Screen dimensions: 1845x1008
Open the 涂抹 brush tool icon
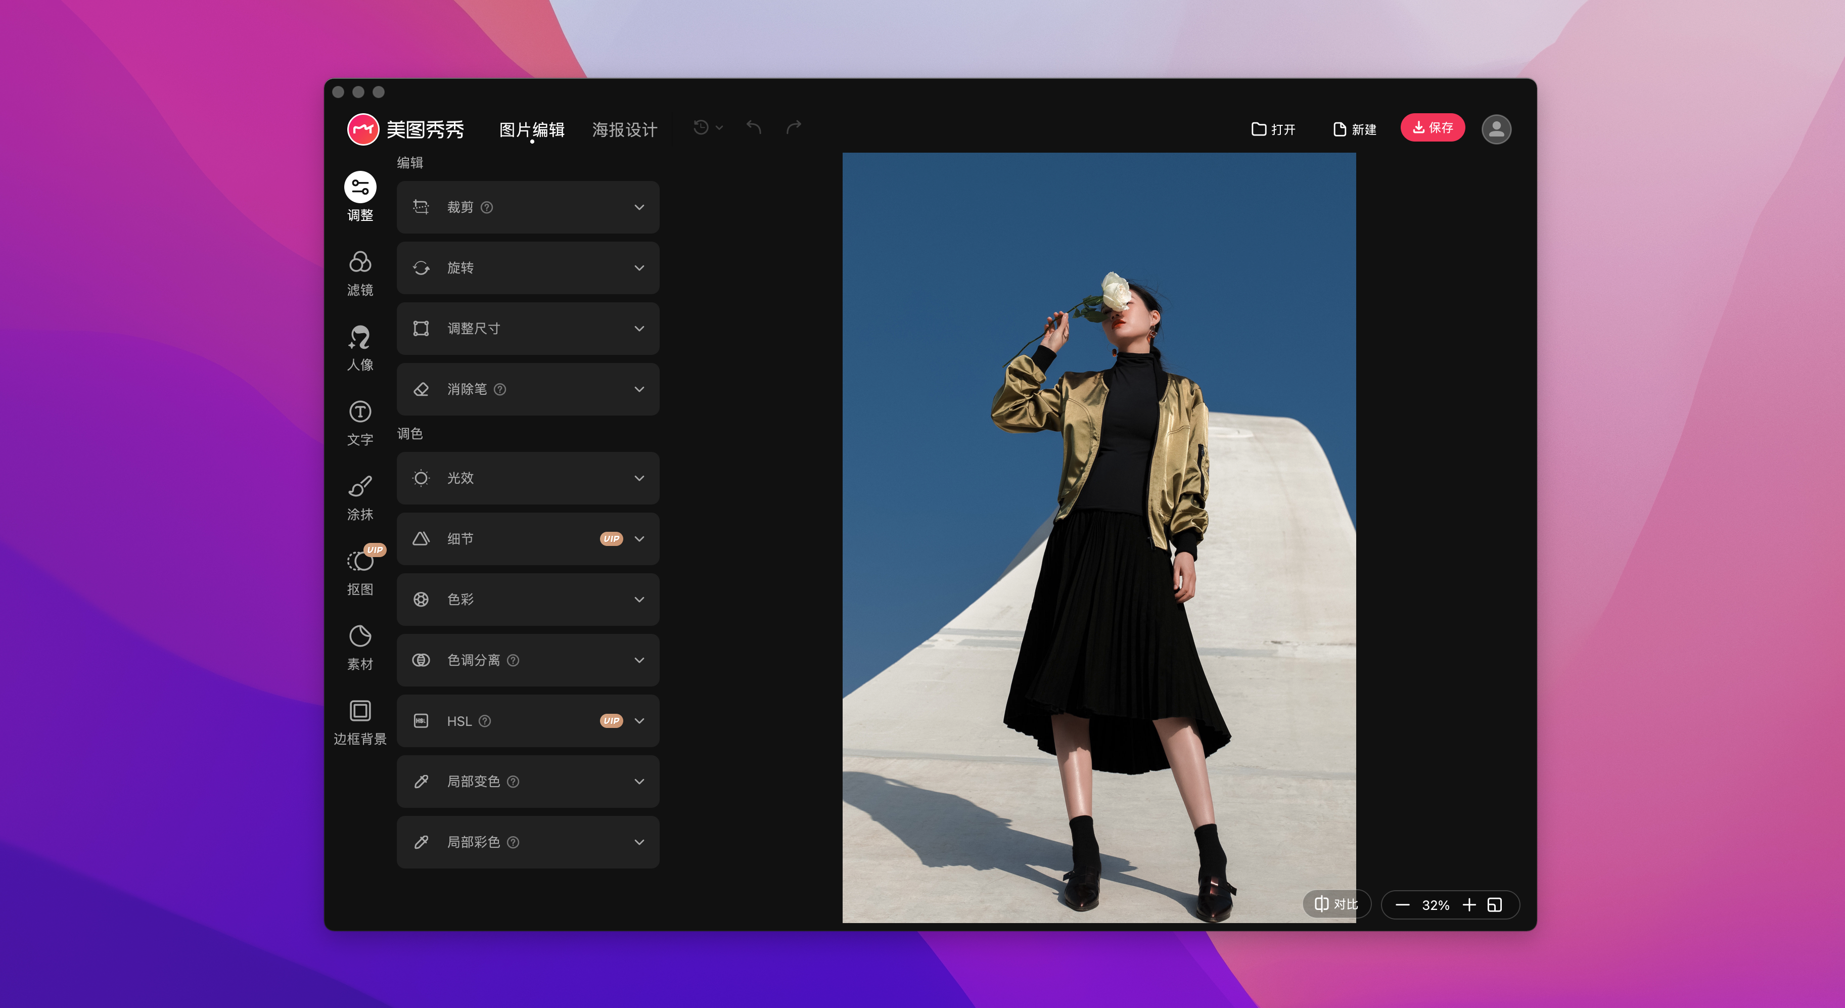click(x=359, y=486)
